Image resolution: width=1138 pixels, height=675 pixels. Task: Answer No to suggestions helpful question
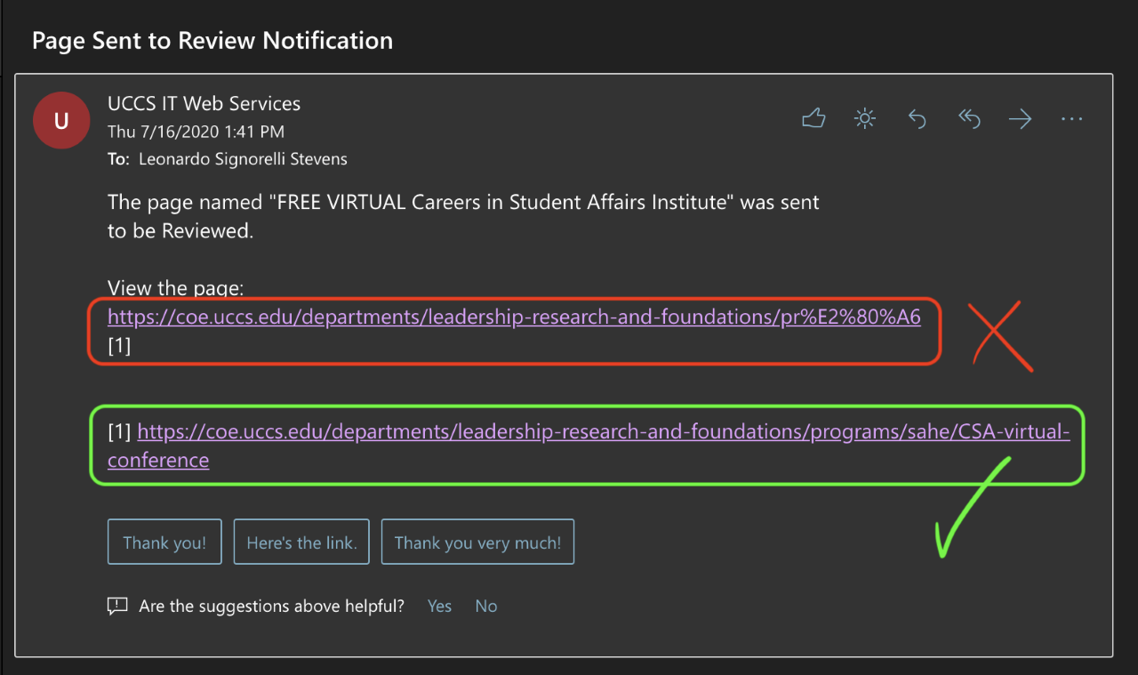[x=485, y=607]
